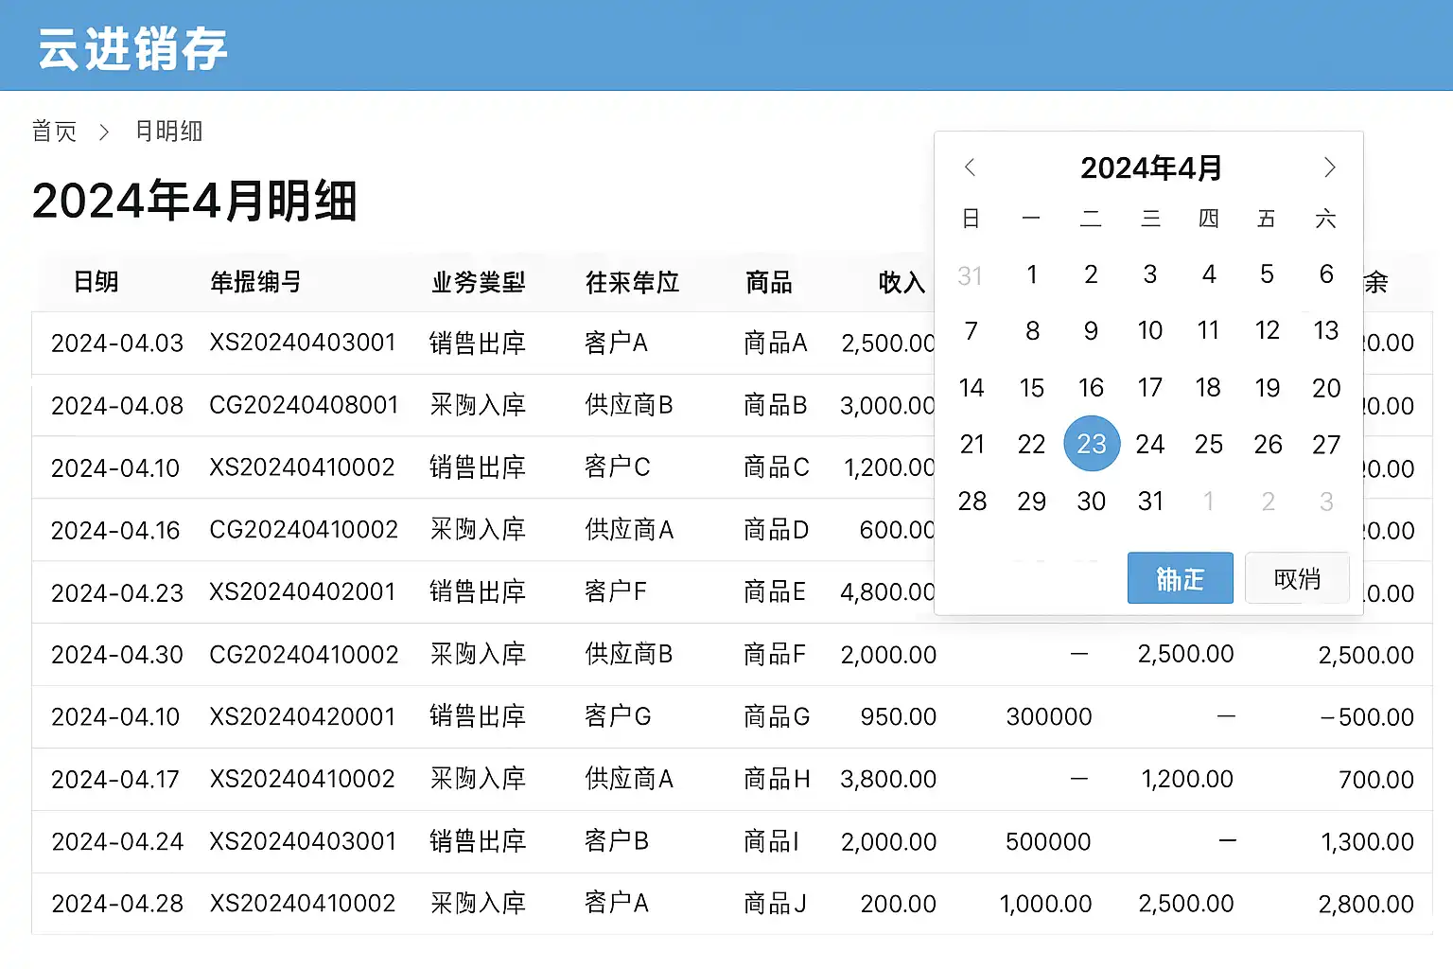Select the 商品J row entry
The image size is (1453, 969).
click(x=775, y=904)
